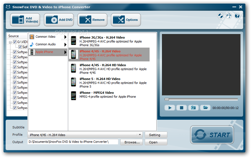
Task: Click the 00:00:00/00:00:12 time display
Action: (x=225, y=108)
